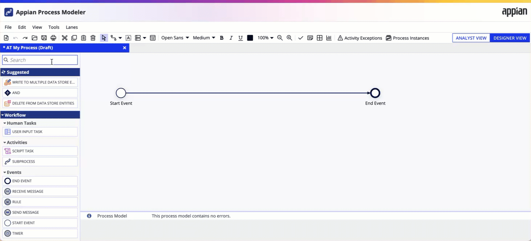Image resolution: width=531 pixels, height=241 pixels.
Task: Collapse the Events group
Action: click(12, 172)
